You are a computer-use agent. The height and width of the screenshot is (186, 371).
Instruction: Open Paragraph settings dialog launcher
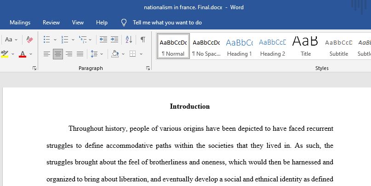148,68
